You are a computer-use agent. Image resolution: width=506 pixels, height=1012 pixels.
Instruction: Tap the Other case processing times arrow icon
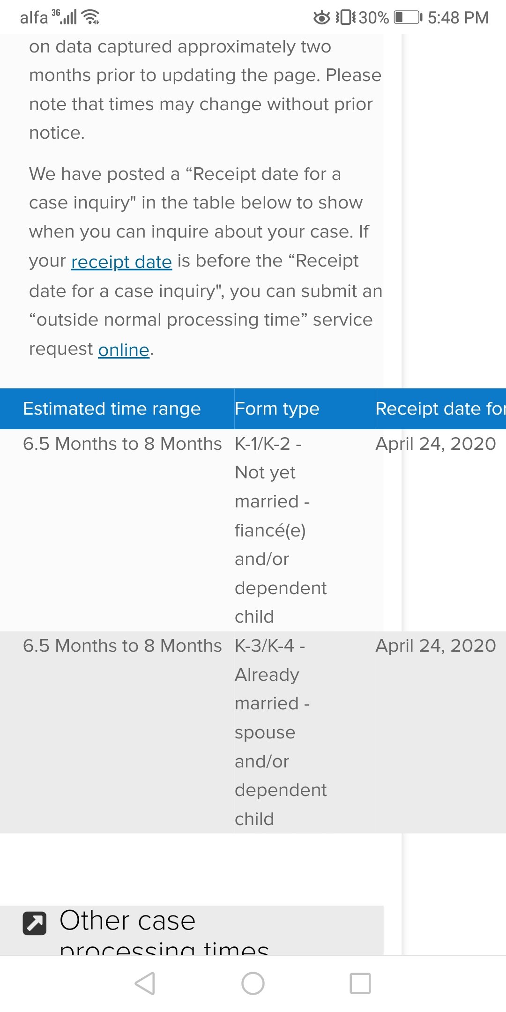(35, 923)
